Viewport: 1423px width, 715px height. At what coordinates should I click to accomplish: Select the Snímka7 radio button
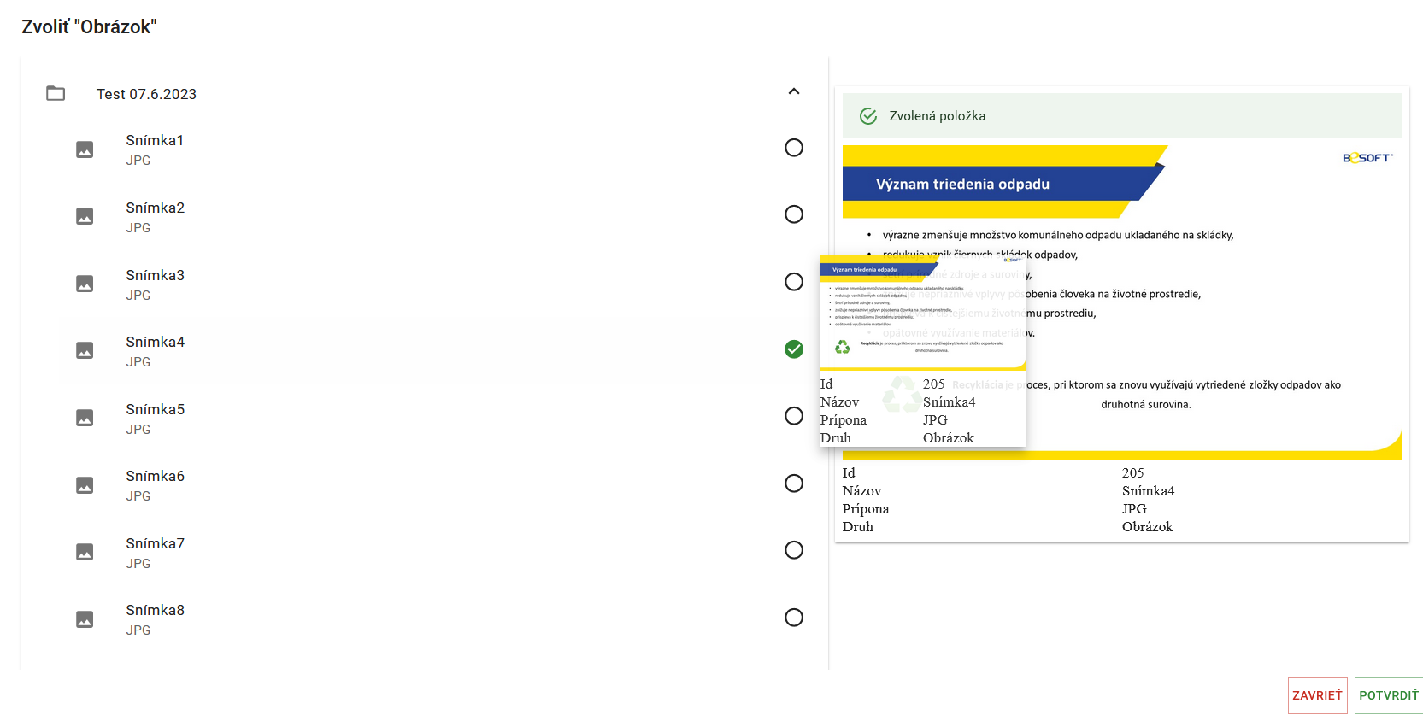(794, 550)
